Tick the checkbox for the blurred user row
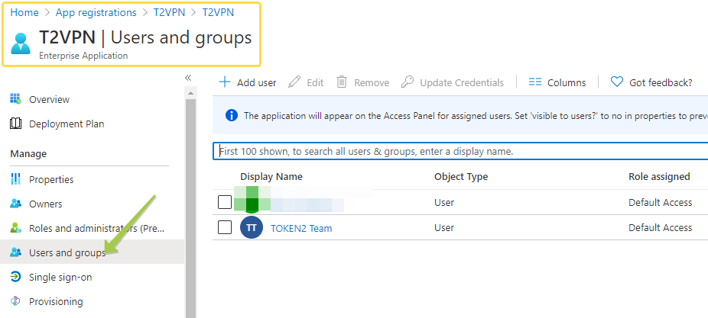708x318 pixels. click(225, 202)
